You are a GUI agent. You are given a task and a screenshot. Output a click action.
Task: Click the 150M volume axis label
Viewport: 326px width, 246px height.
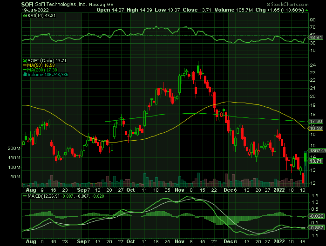[x=14, y=158]
